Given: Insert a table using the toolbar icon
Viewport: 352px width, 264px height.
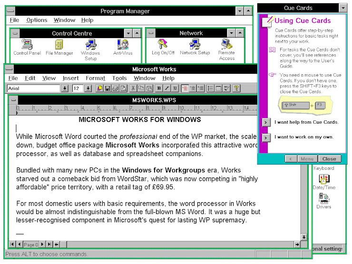Looking at the screenshot, I should pos(218,88).
